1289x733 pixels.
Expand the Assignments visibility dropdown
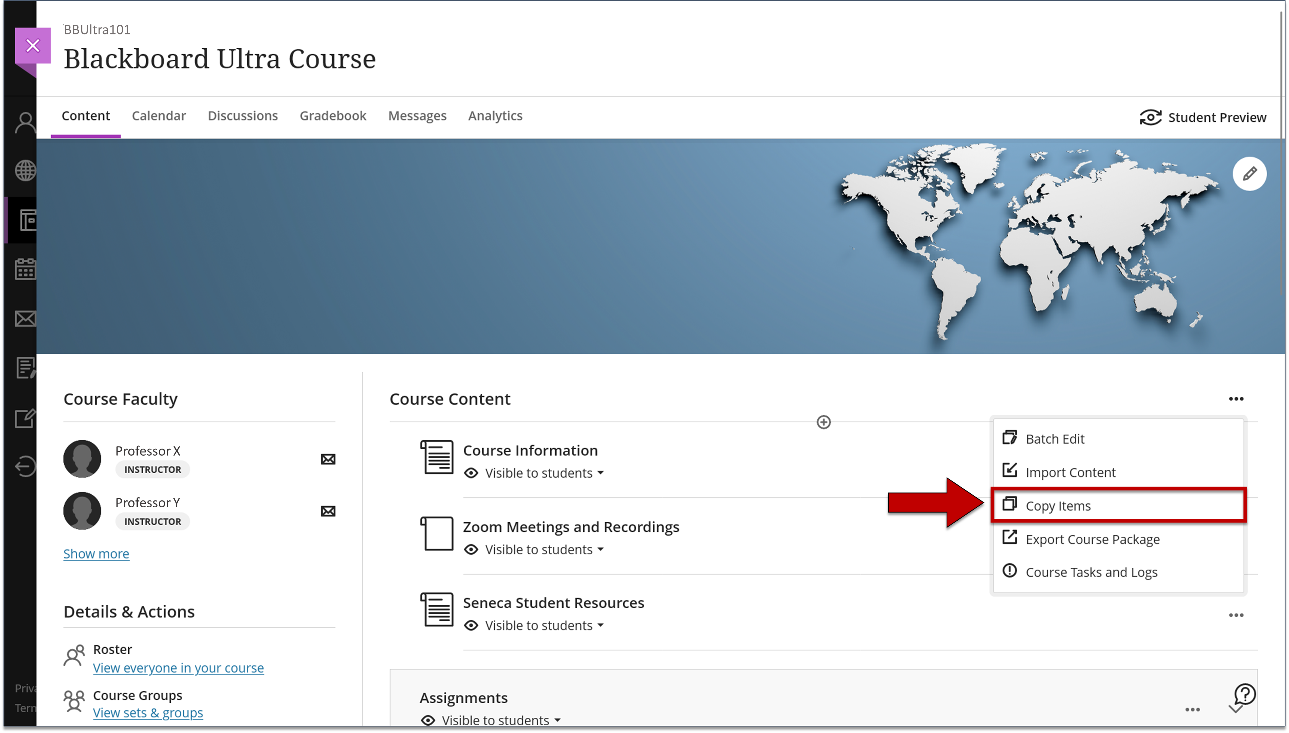[x=557, y=720]
